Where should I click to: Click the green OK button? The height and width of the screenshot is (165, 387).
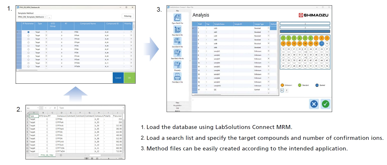click(x=129, y=78)
